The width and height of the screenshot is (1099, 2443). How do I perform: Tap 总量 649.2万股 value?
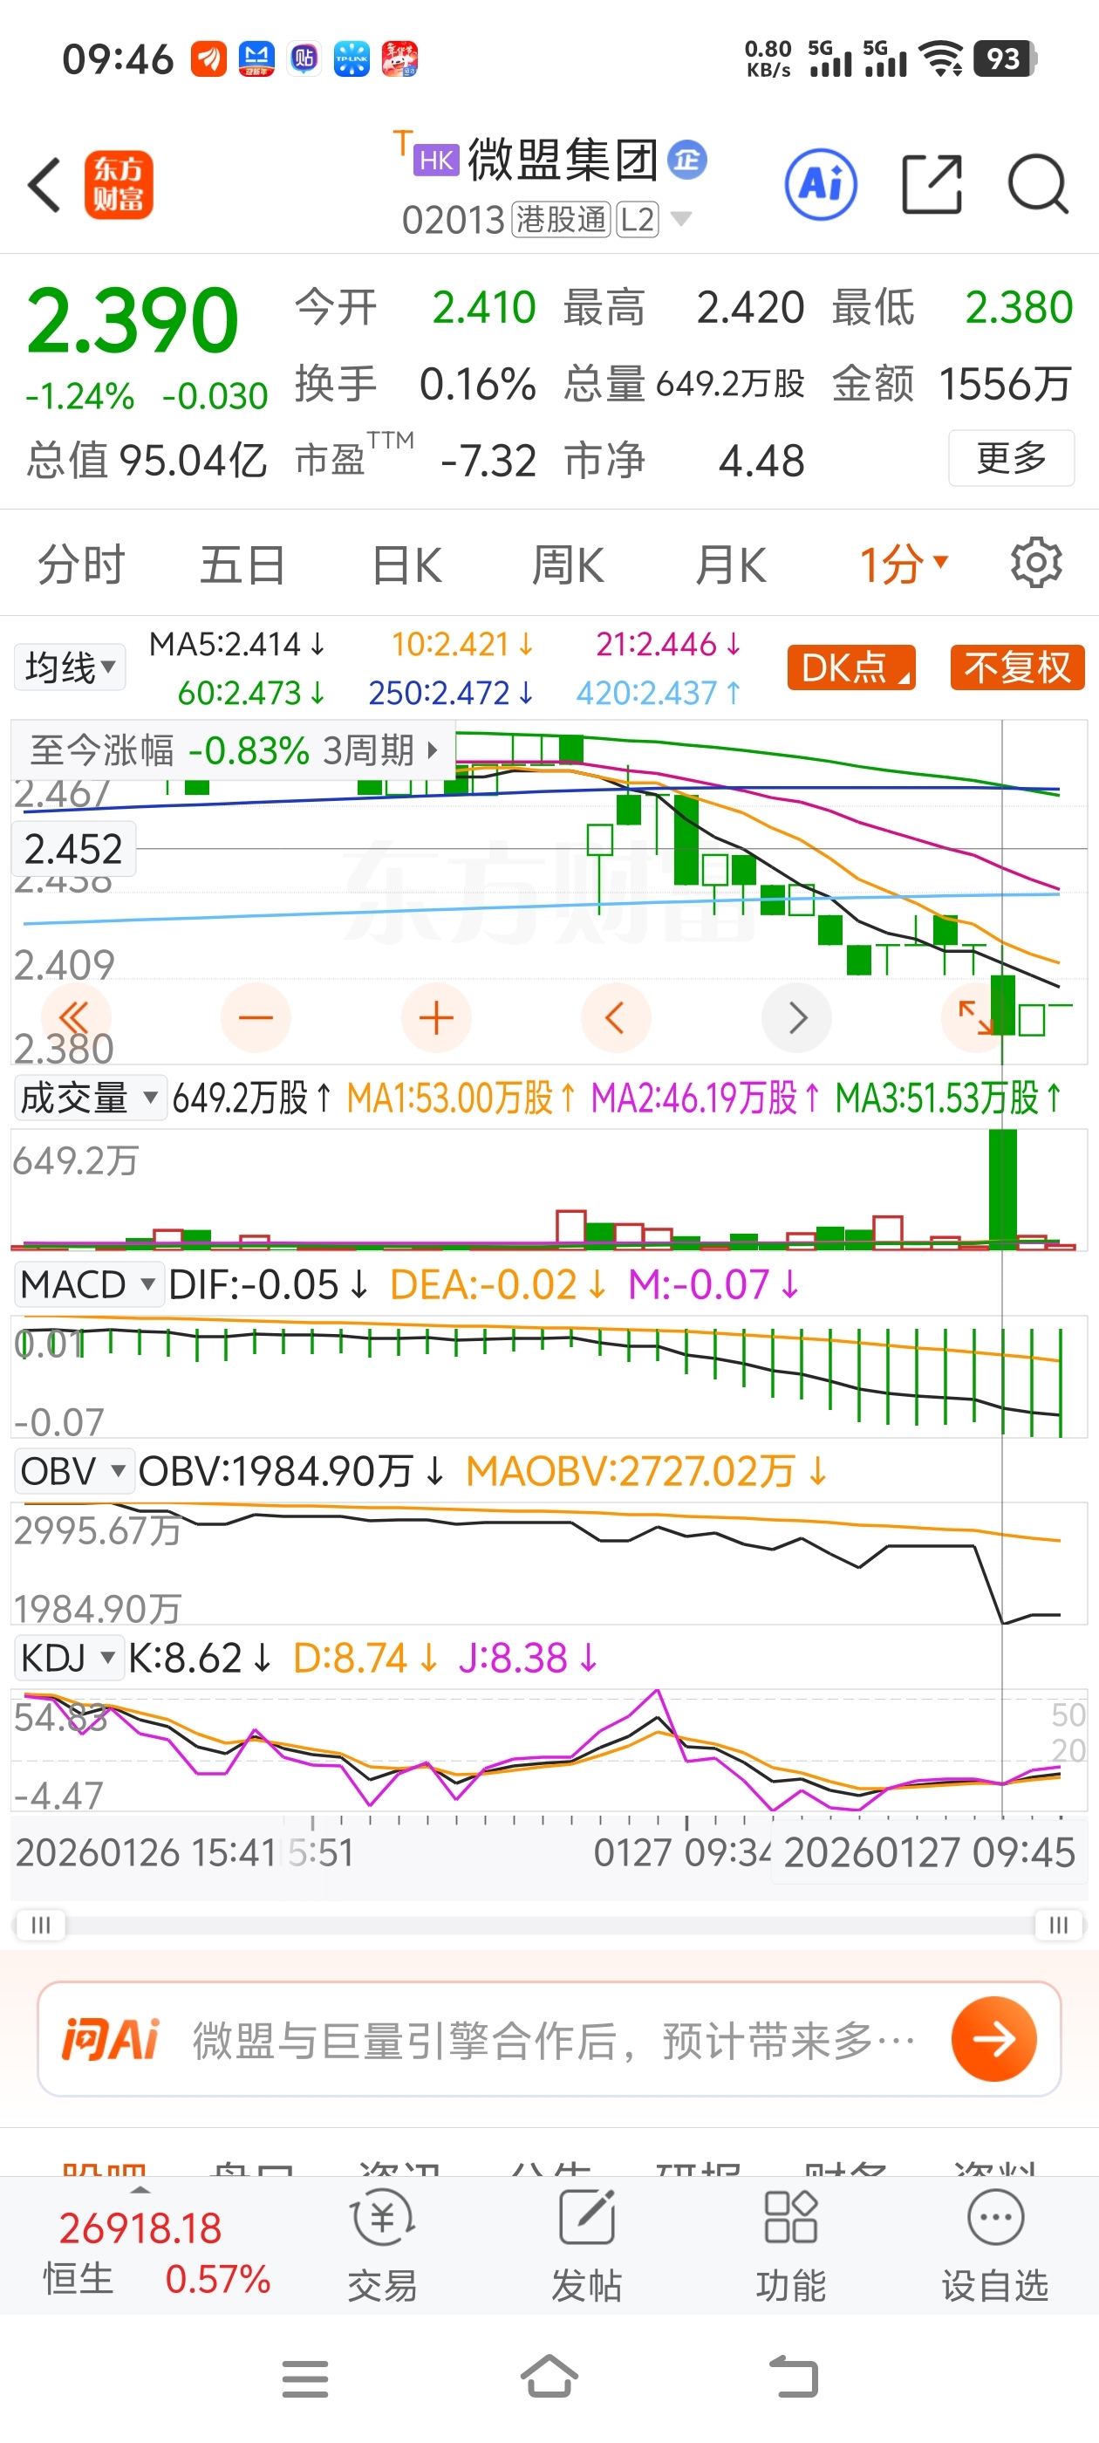point(684,383)
